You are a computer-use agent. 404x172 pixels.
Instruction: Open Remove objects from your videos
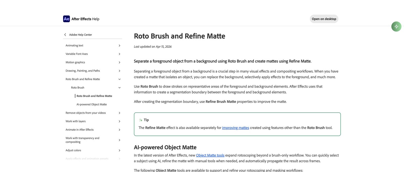click(x=86, y=113)
